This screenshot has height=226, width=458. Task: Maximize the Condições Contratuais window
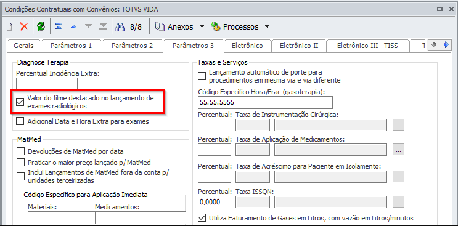coord(440,9)
